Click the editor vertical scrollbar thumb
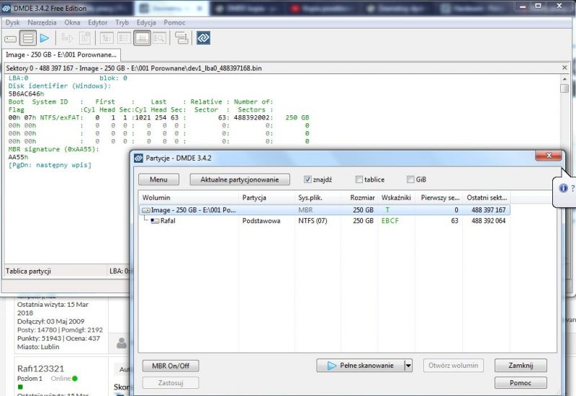This screenshot has width=576, height=396. 564,89
